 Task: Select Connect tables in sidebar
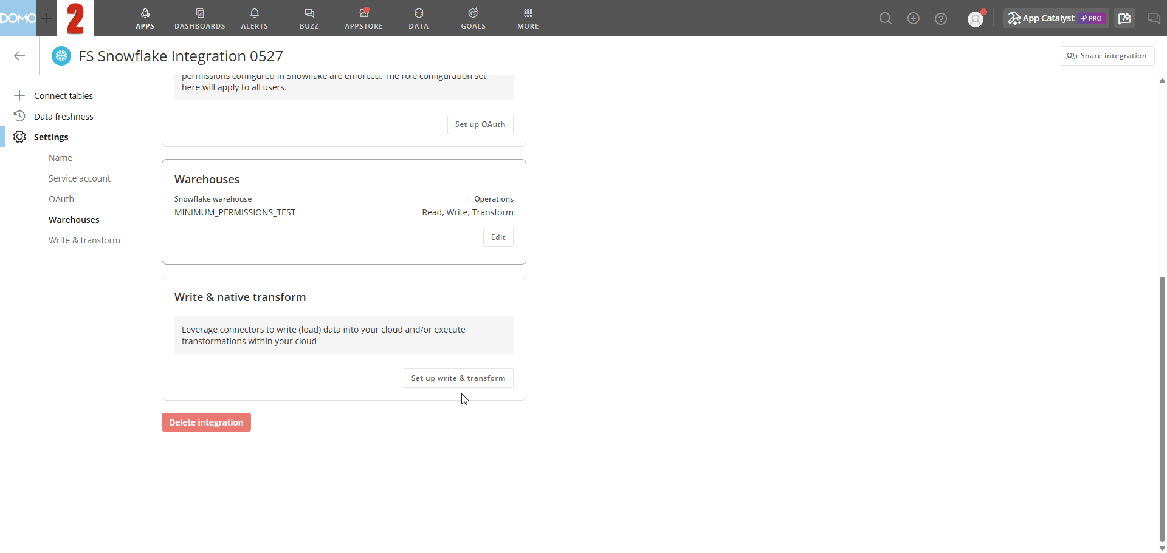pos(63,96)
